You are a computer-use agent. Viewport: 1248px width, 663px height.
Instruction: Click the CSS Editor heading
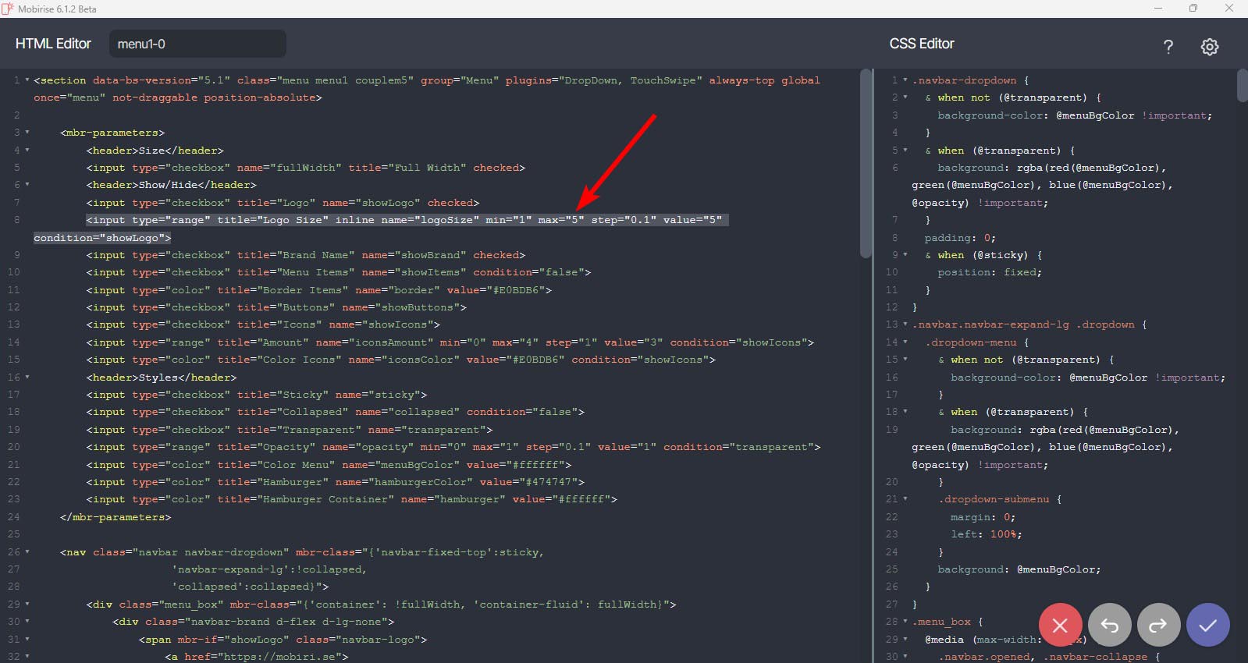(921, 44)
